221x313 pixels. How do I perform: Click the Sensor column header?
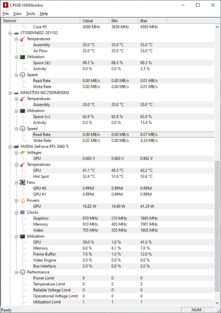40,21
